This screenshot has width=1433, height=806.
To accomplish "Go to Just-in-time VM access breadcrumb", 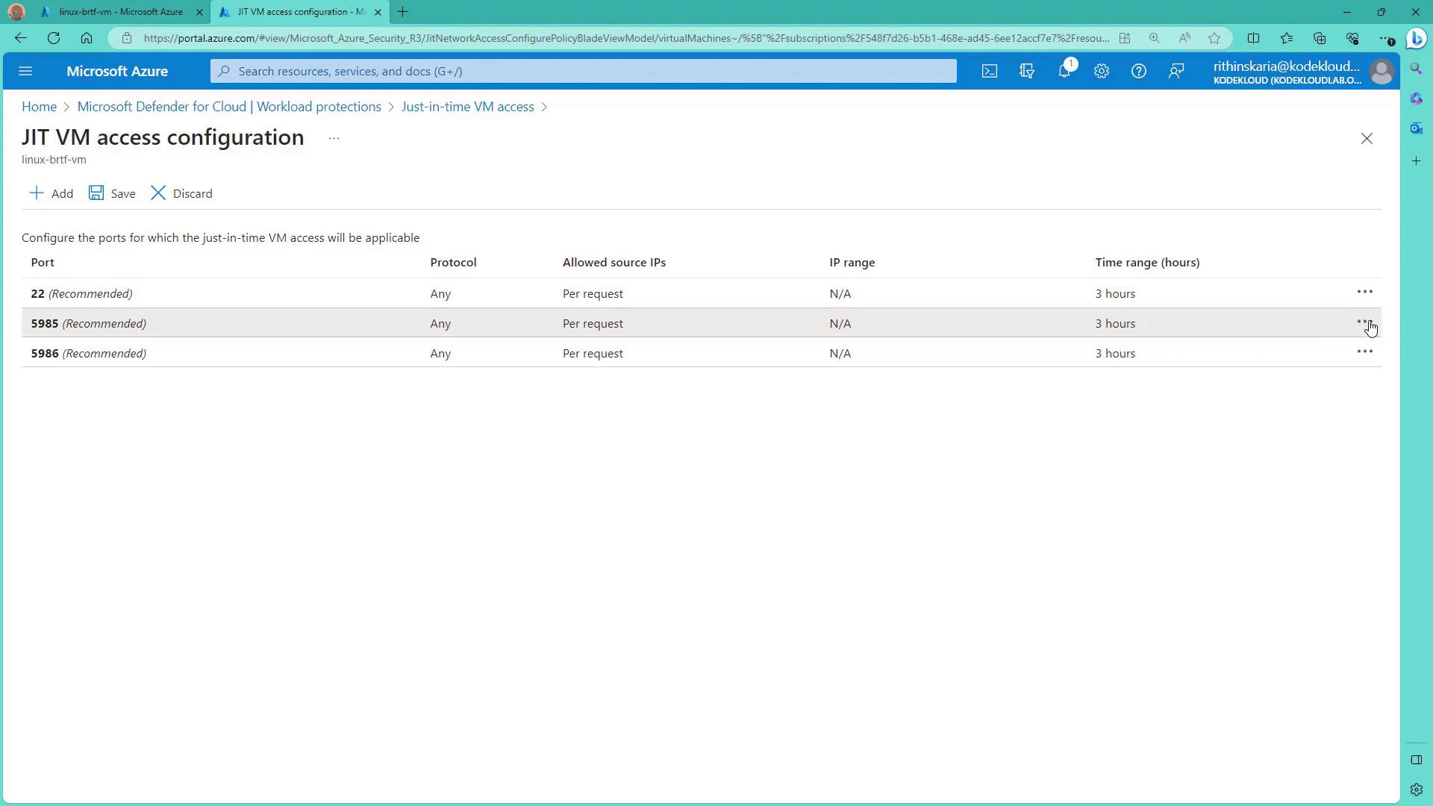I will pos(467,107).
